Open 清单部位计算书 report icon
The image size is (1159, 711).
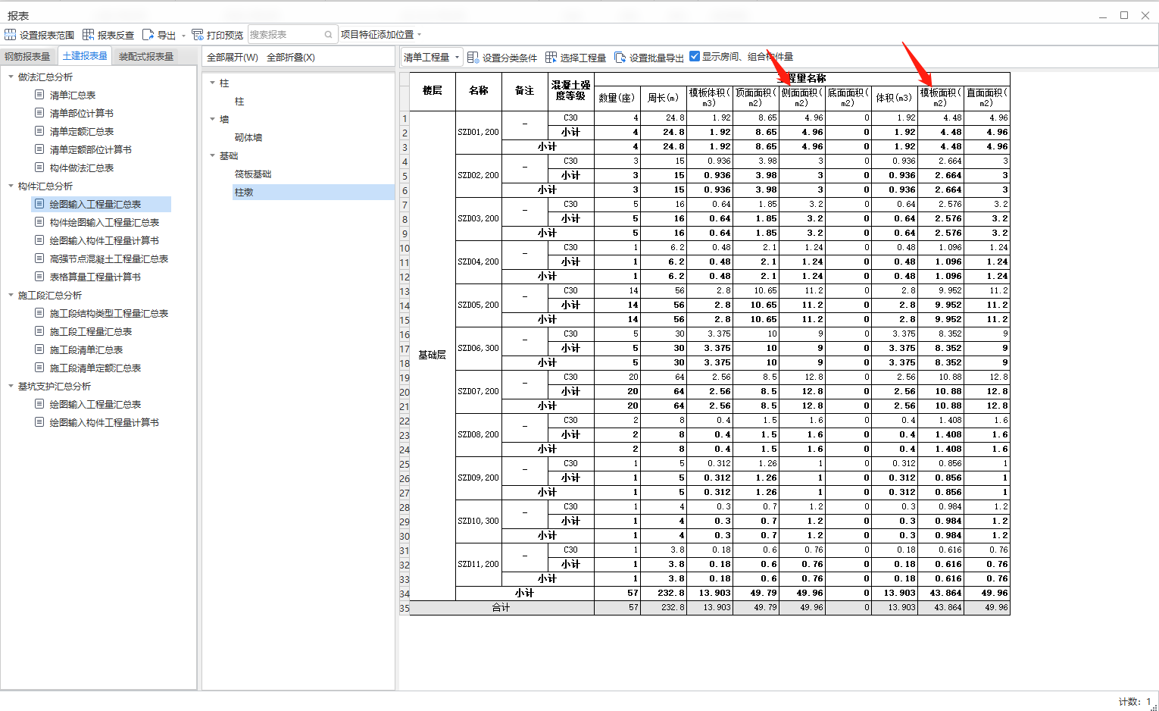39,113
